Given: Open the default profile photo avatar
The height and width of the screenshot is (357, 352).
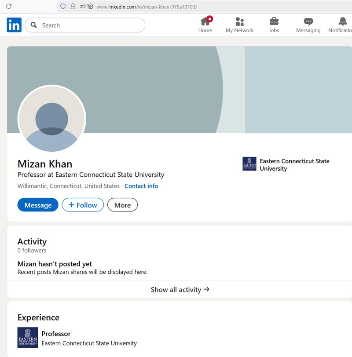Looking at the screenshot, I should [52, 119].
